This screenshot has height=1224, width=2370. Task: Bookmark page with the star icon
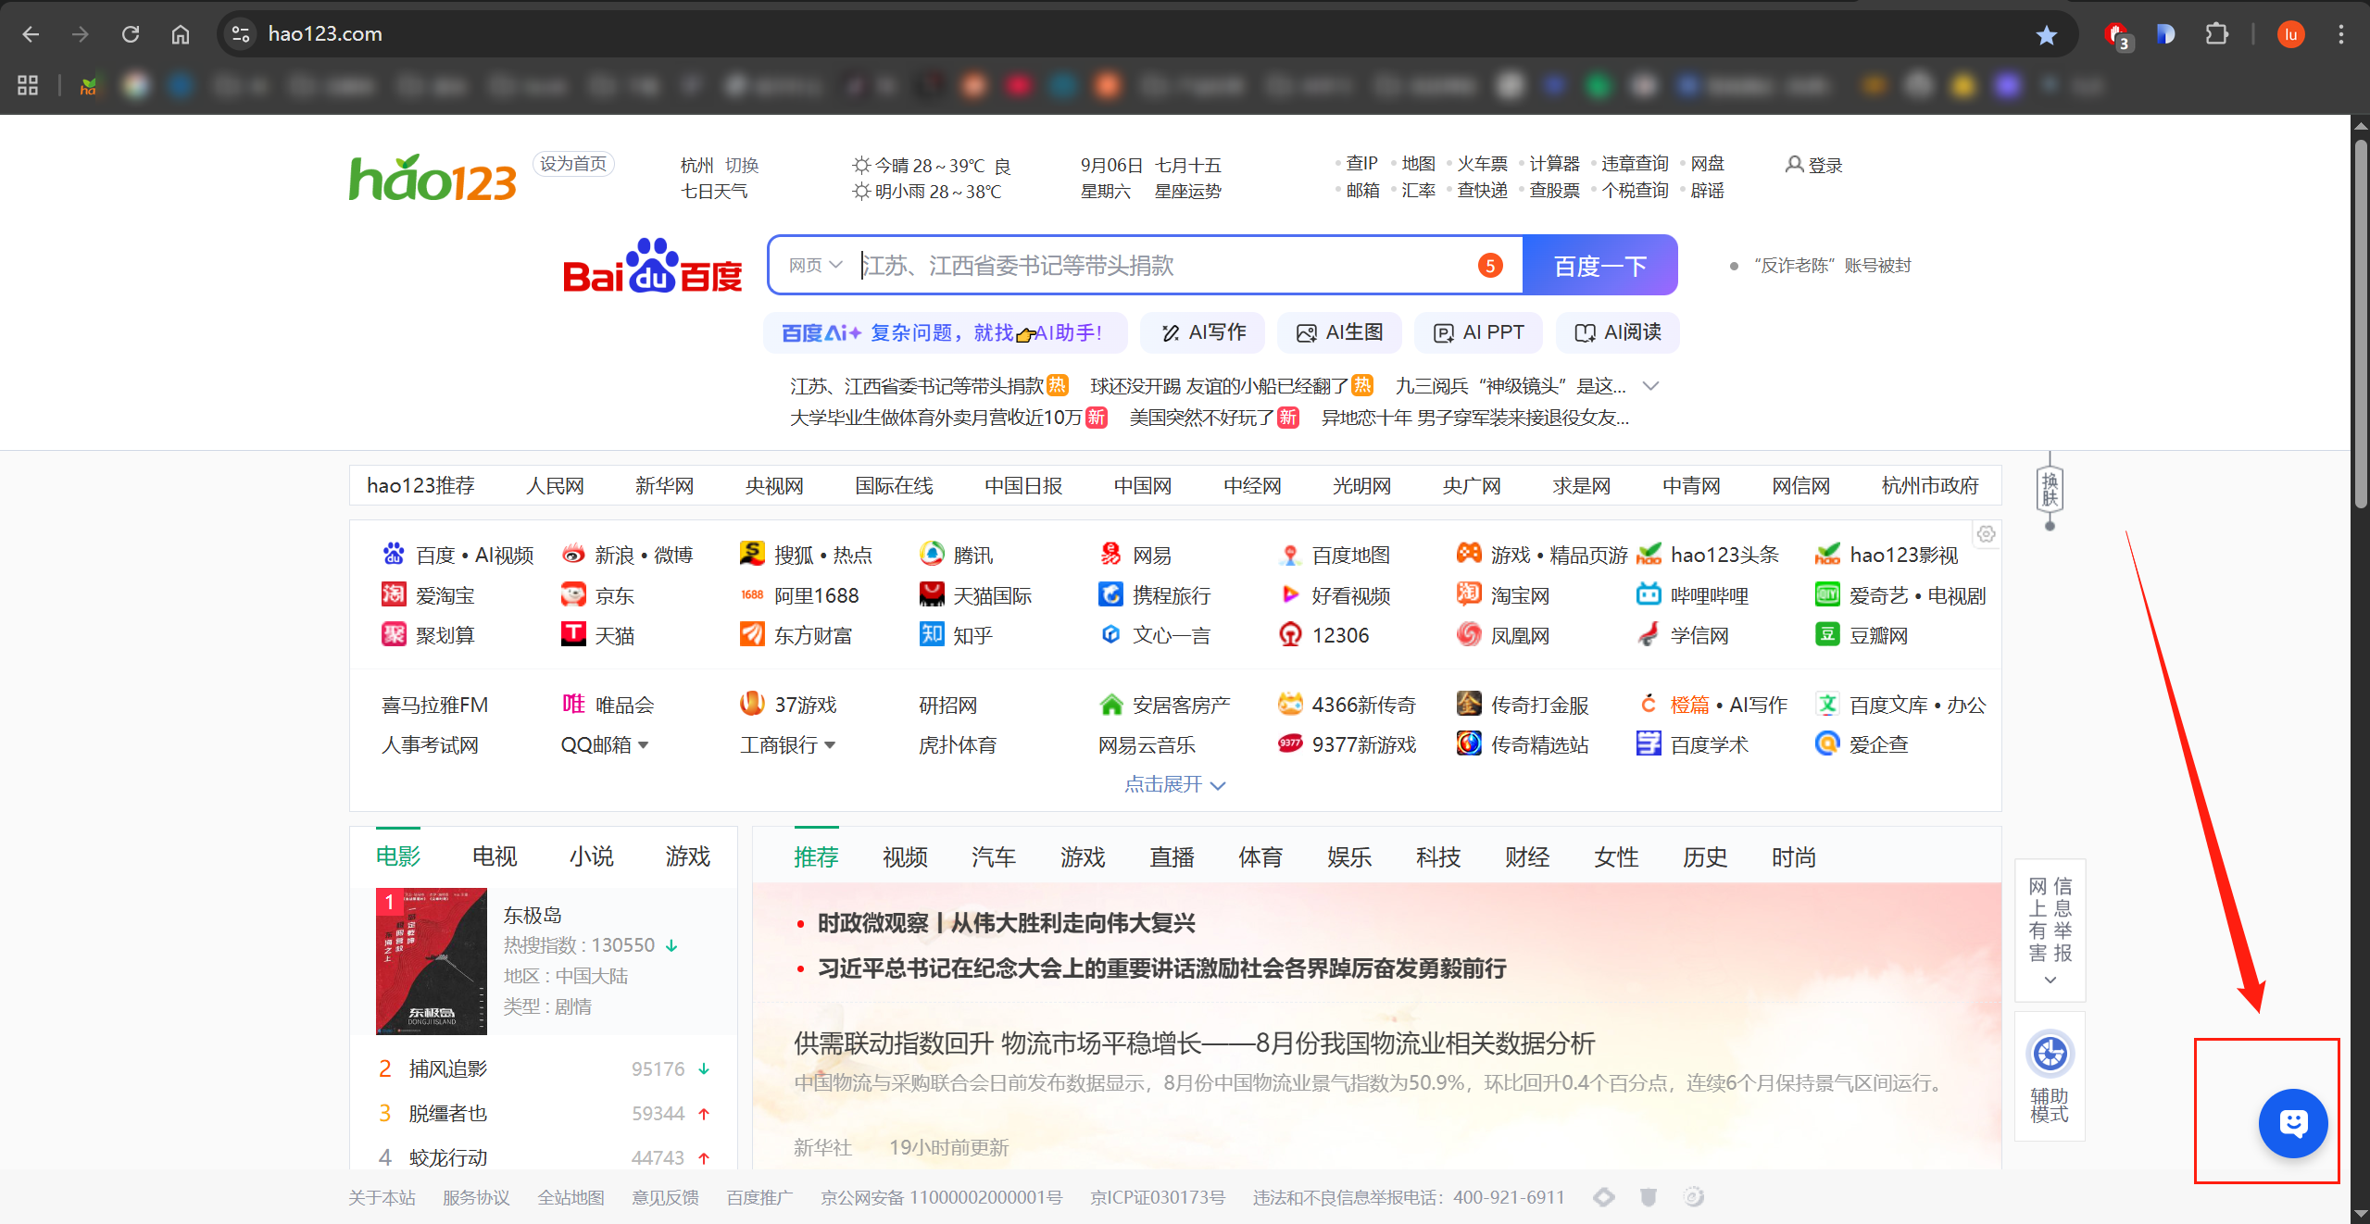[x=2046, y=35]
